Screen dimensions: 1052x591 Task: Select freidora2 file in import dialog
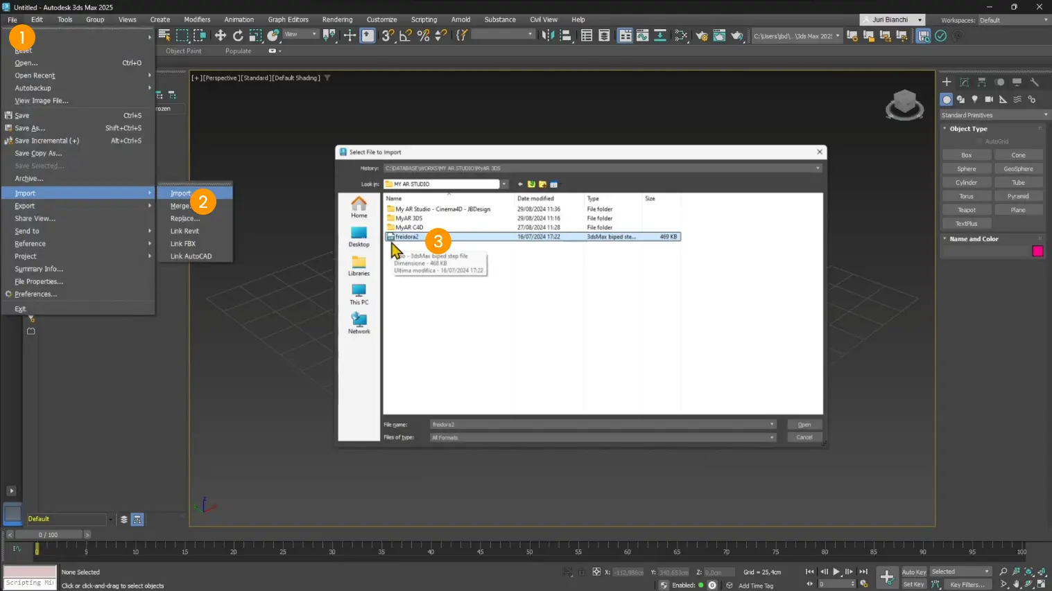[533, 236]
